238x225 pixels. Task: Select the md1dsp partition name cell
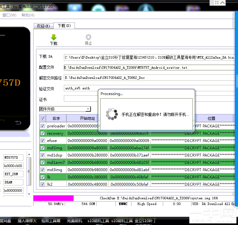56,155
